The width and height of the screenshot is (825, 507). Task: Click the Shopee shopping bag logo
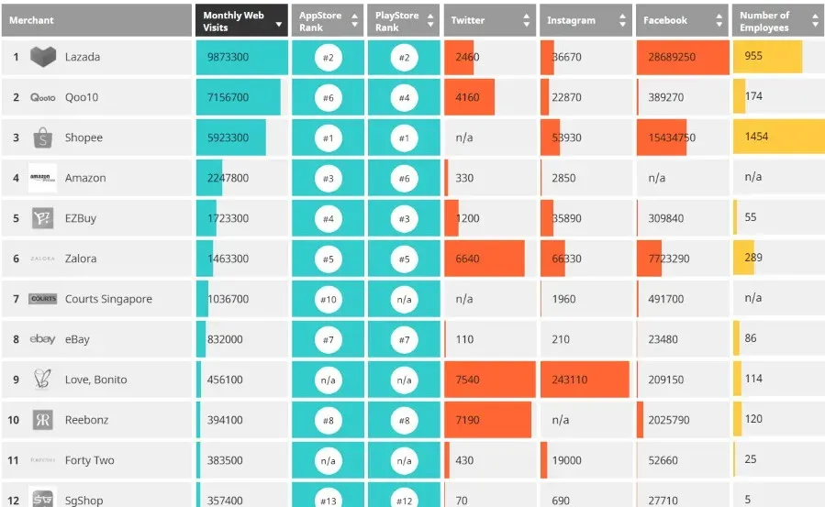42,138
